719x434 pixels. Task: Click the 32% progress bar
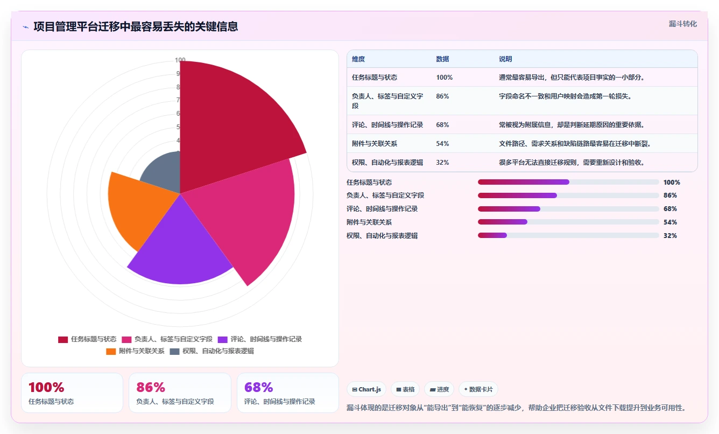pyautogui.click(x=568, y=235)
